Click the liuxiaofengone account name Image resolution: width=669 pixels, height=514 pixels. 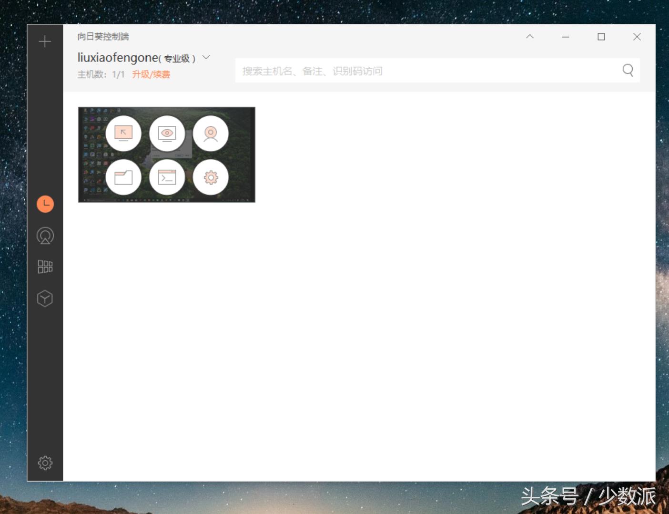pyautogui.click(x=118, y=58)
